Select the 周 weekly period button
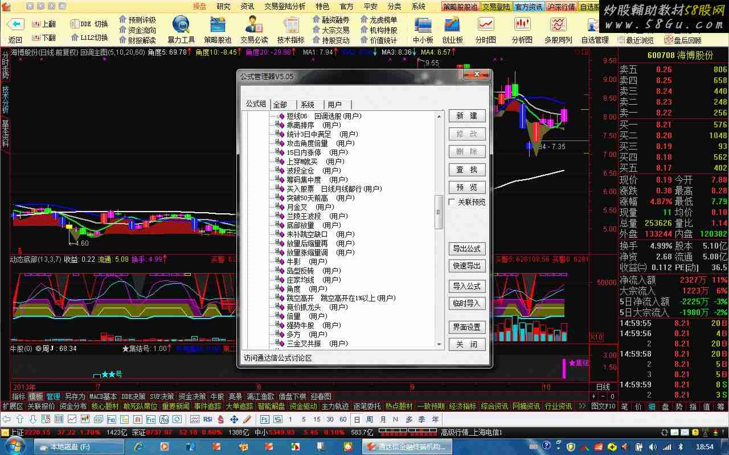This screenshot has width=729, height=455. coord(370,419)
